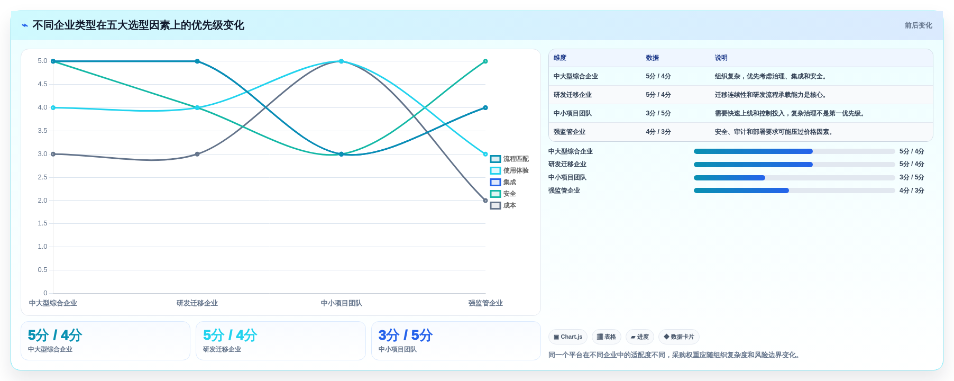Open the 5分 / 4分 研发迁移企业 data card
Image resolution: width=954 pixels, height=381 pixels.
point(281,341)
